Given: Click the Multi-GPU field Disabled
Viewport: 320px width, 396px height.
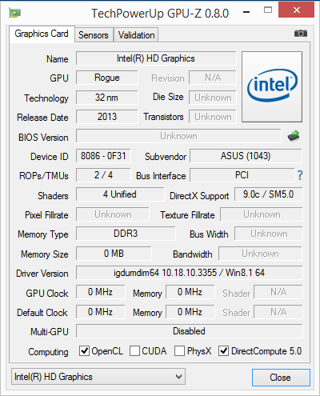Looking at the screenshot, I should [x=190, y=331].
